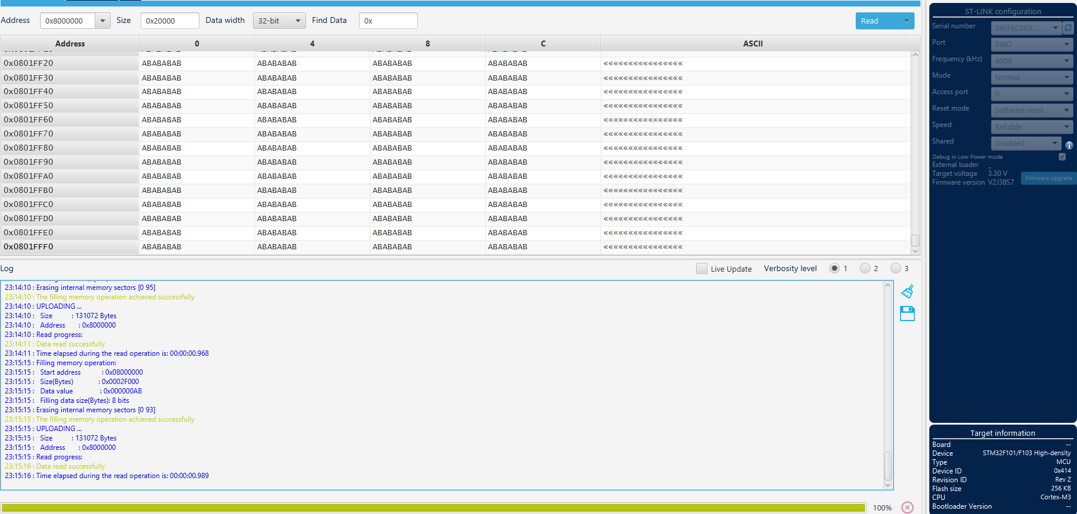1077x514 pixels.
Task: Save the log using the floppy disk icon
Action: point(907,313)
